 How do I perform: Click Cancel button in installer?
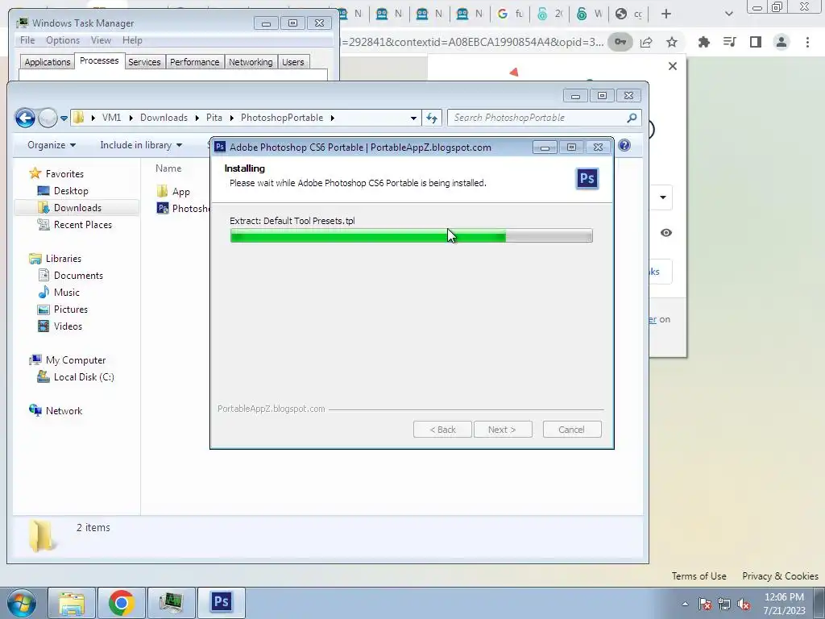coord(572,430)
